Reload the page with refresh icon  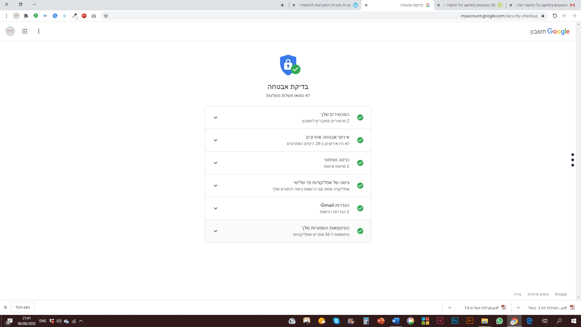(555, 16)
